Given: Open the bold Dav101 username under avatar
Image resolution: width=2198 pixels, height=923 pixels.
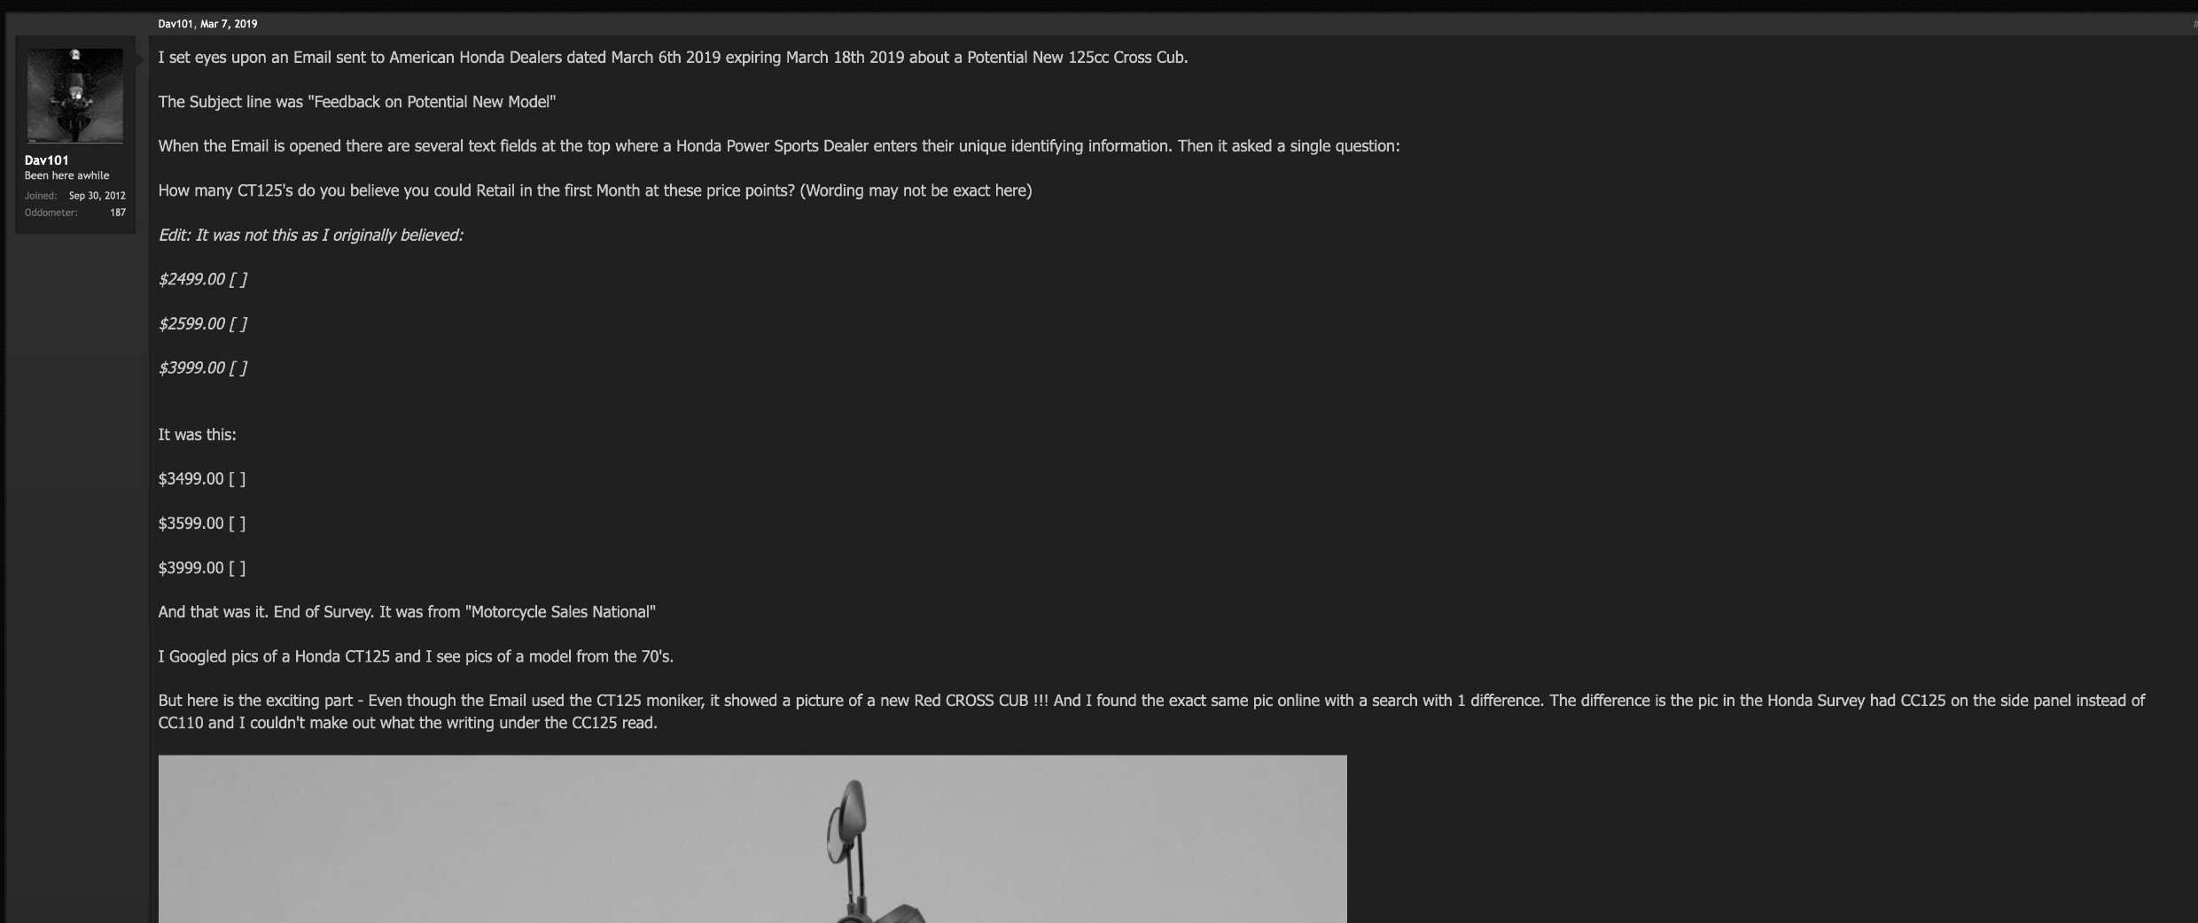Looking at the screenshot, I should coord(47,160).
